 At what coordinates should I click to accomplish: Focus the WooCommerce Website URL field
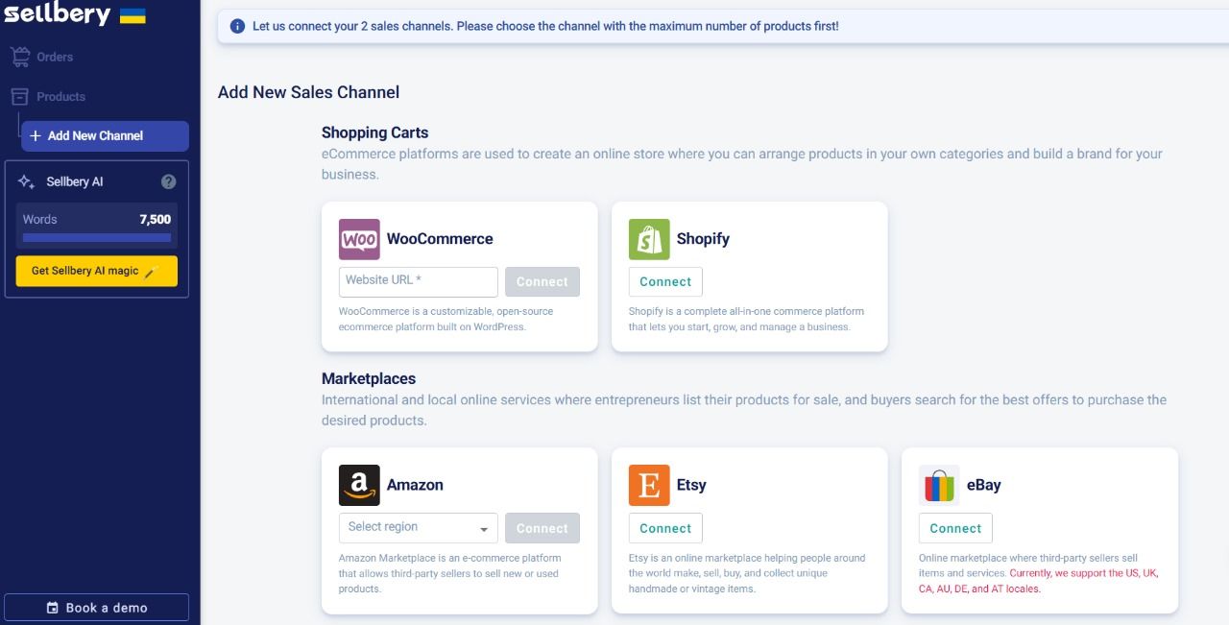pyautogui.click(x=418, y=281)
